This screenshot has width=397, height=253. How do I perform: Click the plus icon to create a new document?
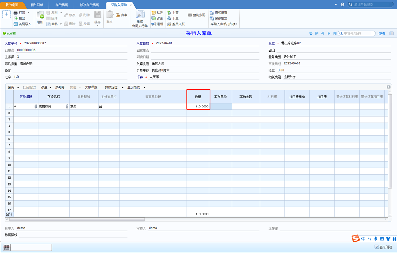point(6,14)
